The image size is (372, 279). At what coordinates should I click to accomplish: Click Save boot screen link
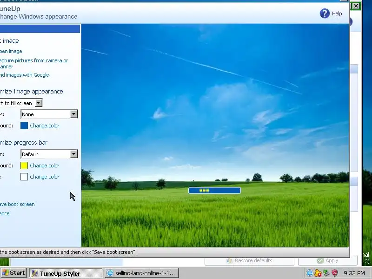(17, 204)
